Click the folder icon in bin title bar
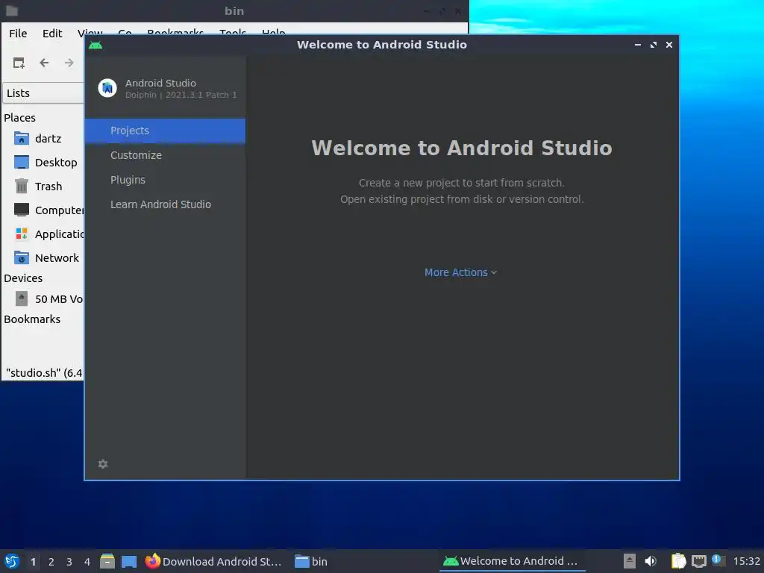This screenshot has height=573, width=764. pos(12,10)
